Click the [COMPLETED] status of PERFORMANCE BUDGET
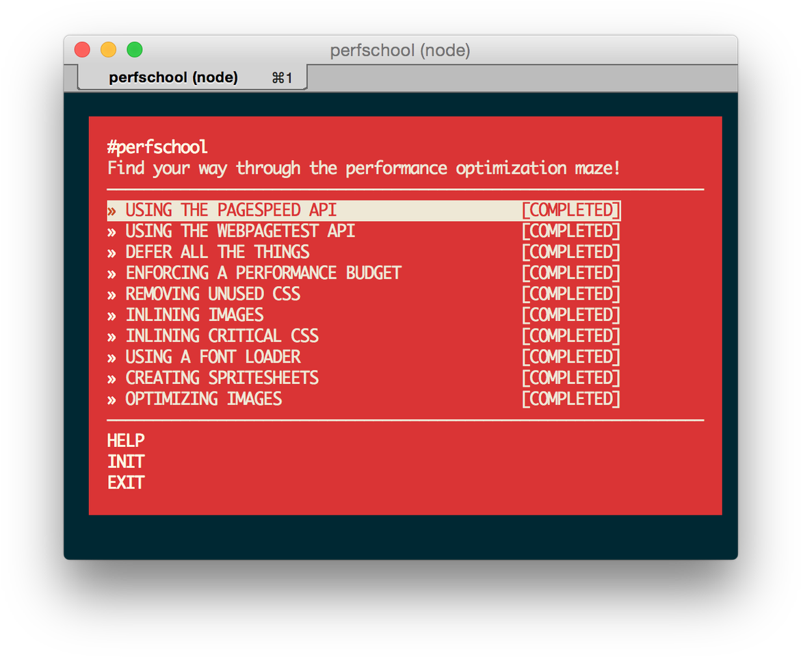The height and width of the screenshot is (657, 801). (x=571, y=273)
